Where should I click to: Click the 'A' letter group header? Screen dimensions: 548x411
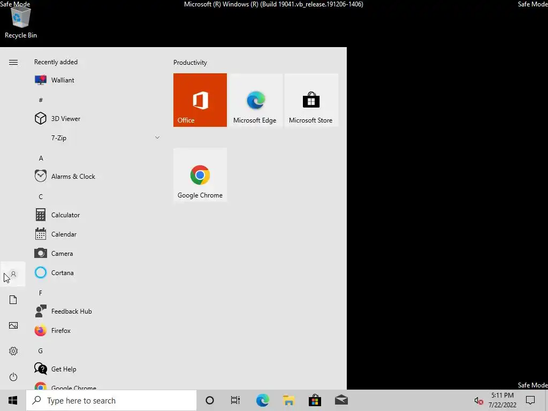pos(41,158)
